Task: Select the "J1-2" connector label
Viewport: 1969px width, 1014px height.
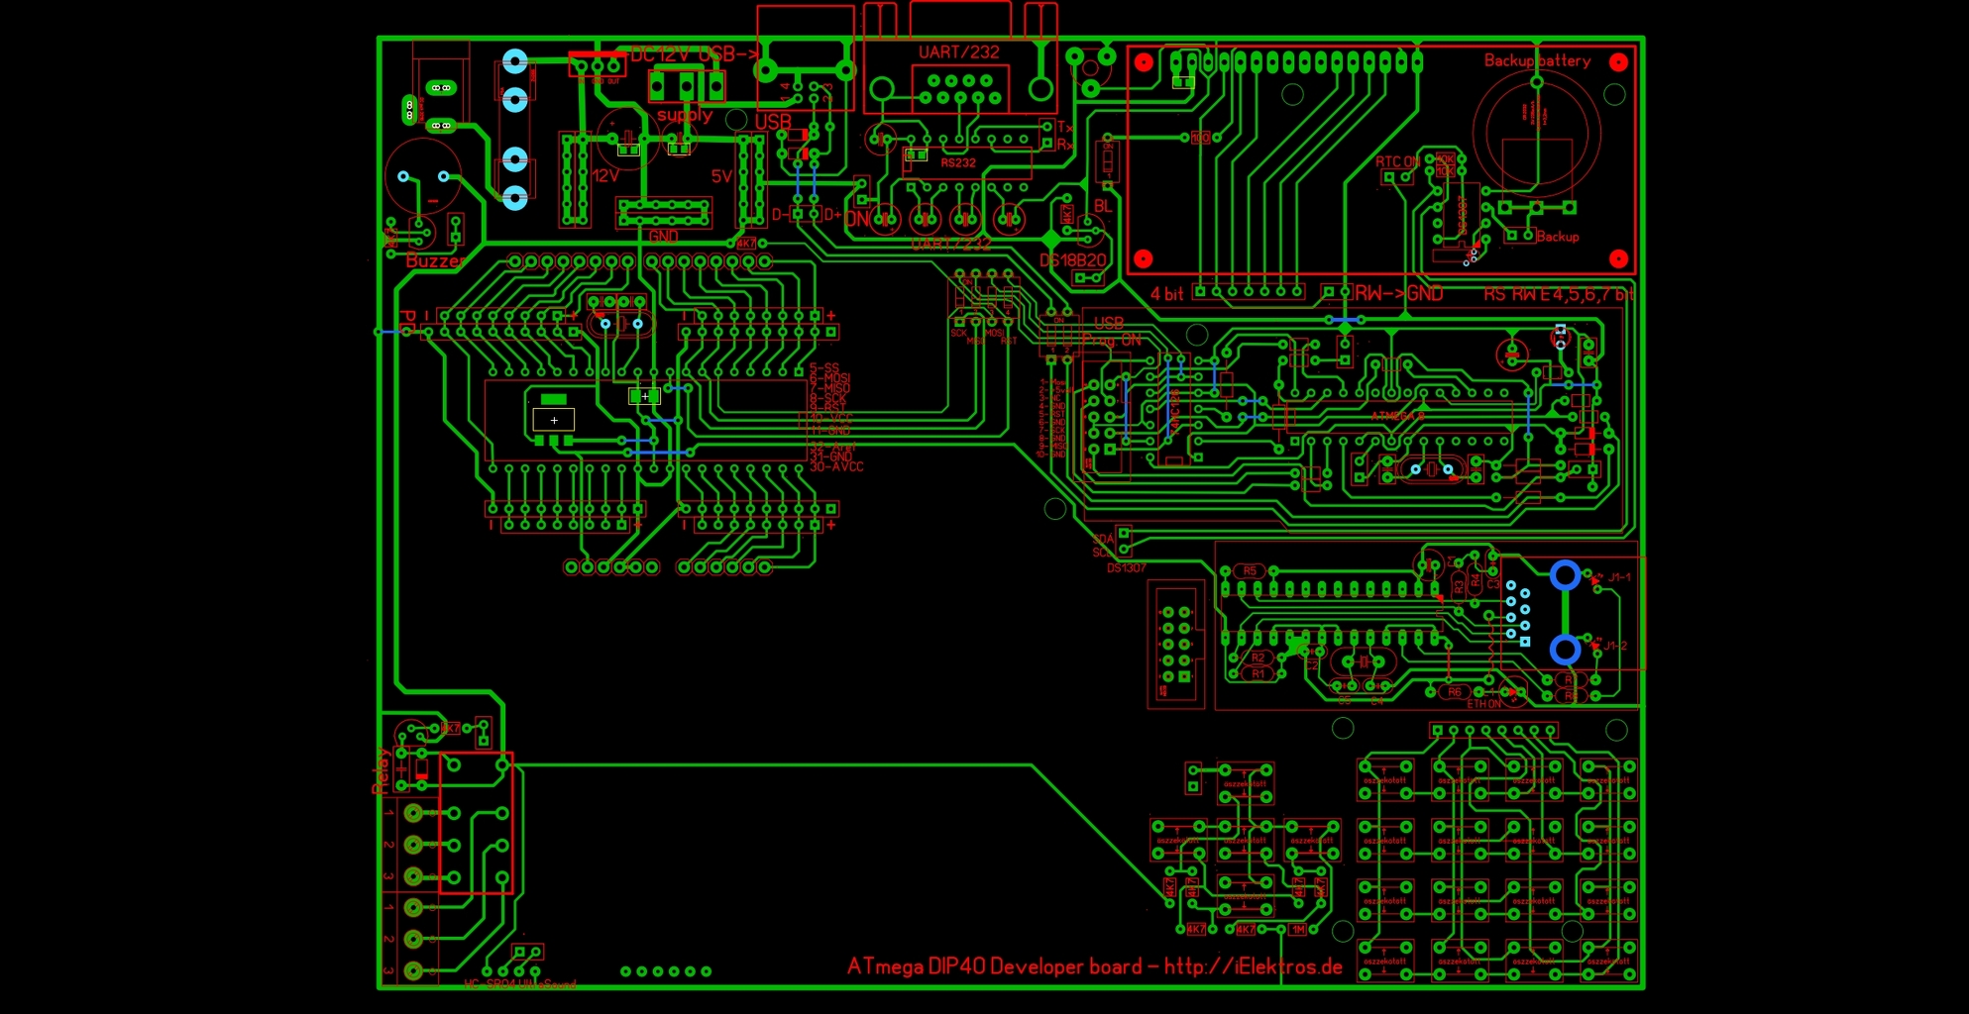Action: pos(1615,646)
